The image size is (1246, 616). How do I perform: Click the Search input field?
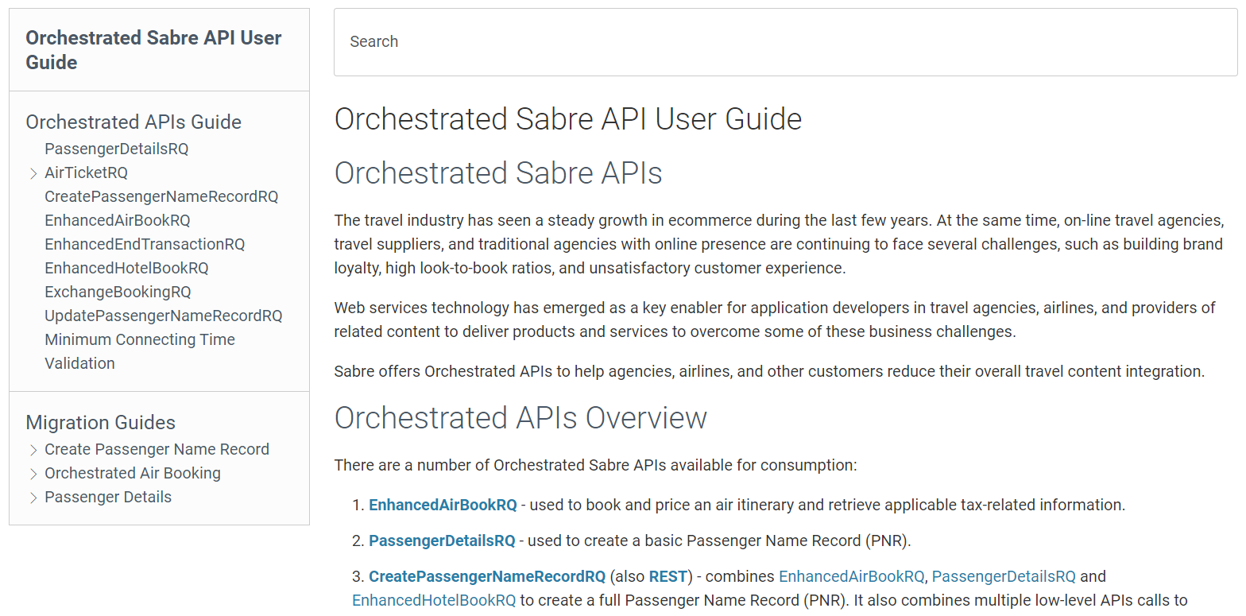click(x=785, y=42)
